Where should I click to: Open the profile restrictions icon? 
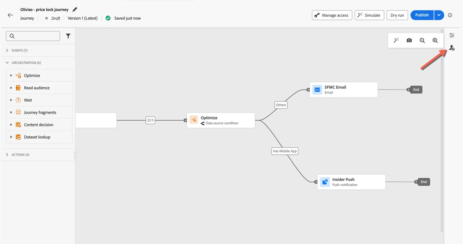click(452, 48)
